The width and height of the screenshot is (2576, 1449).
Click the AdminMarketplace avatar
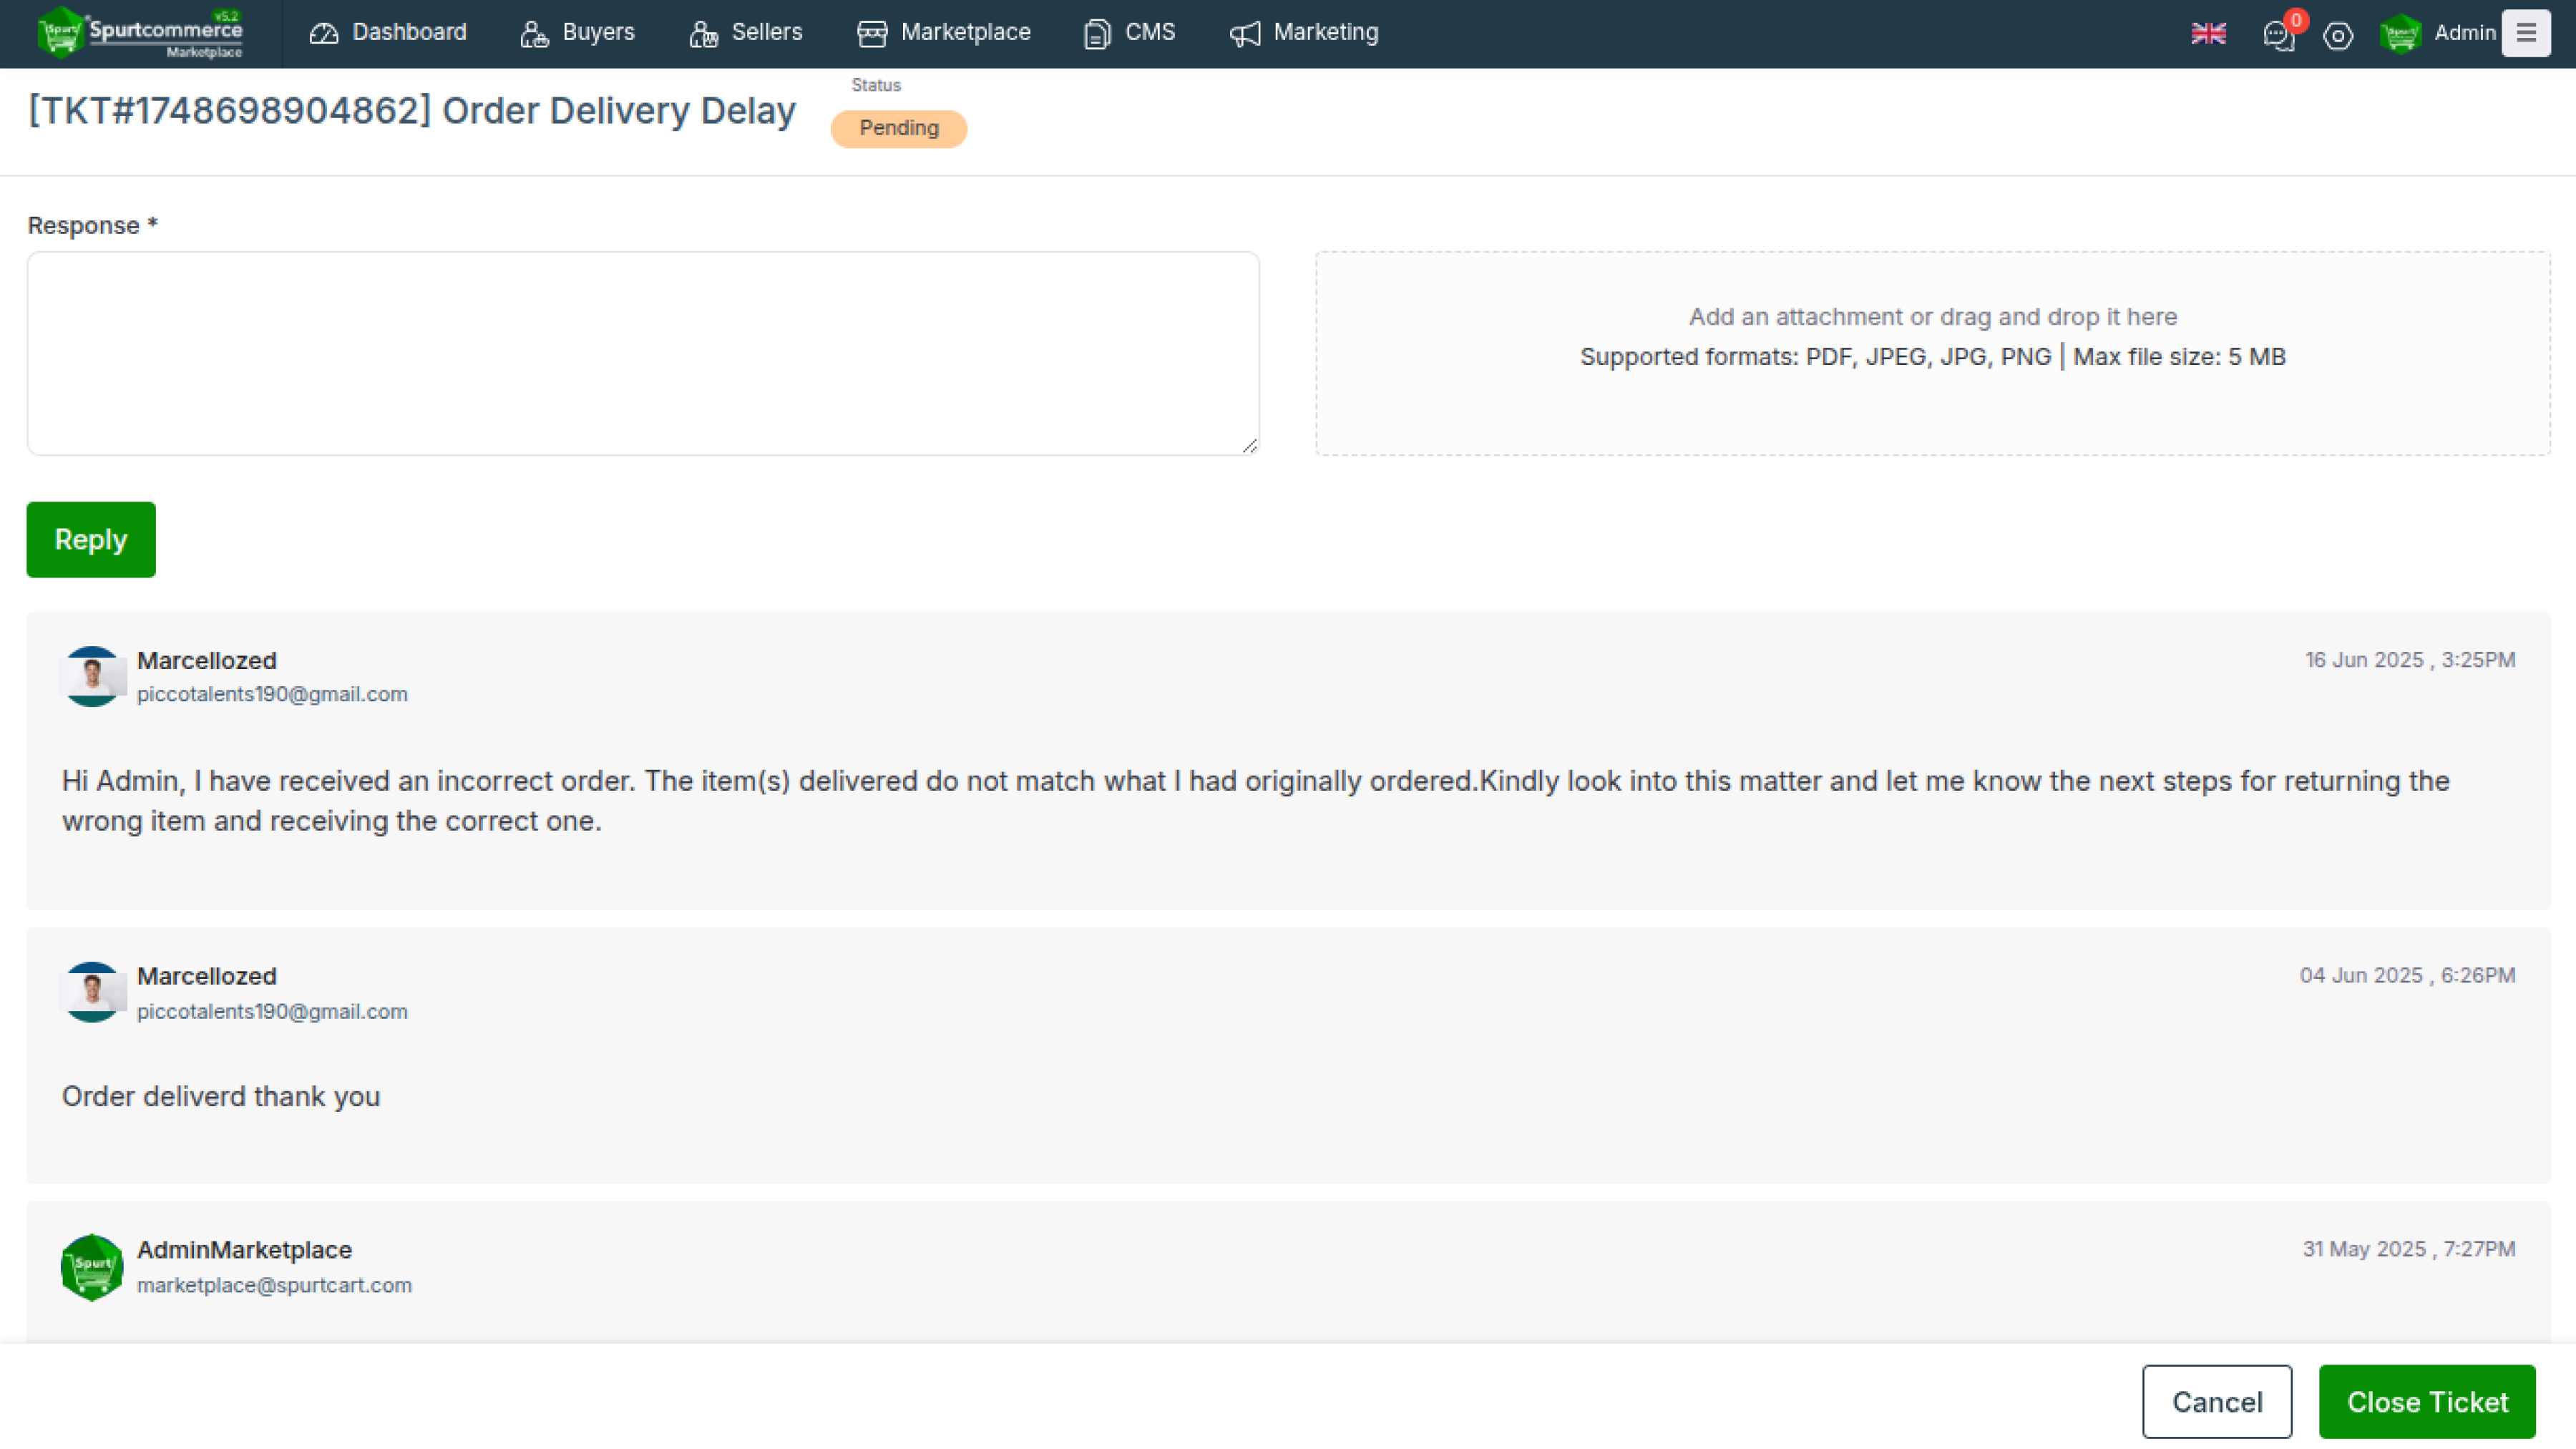point(92,1267)
